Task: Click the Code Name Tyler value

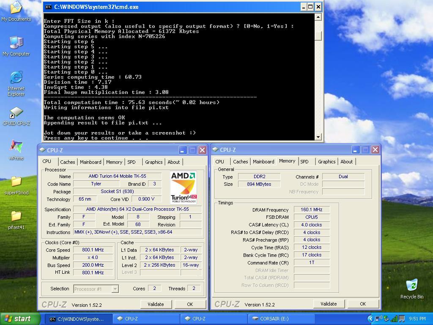Action: [96, 184]
